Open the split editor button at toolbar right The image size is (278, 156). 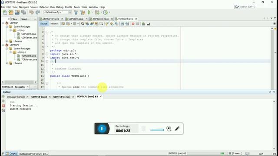click(x=275, y=23)
